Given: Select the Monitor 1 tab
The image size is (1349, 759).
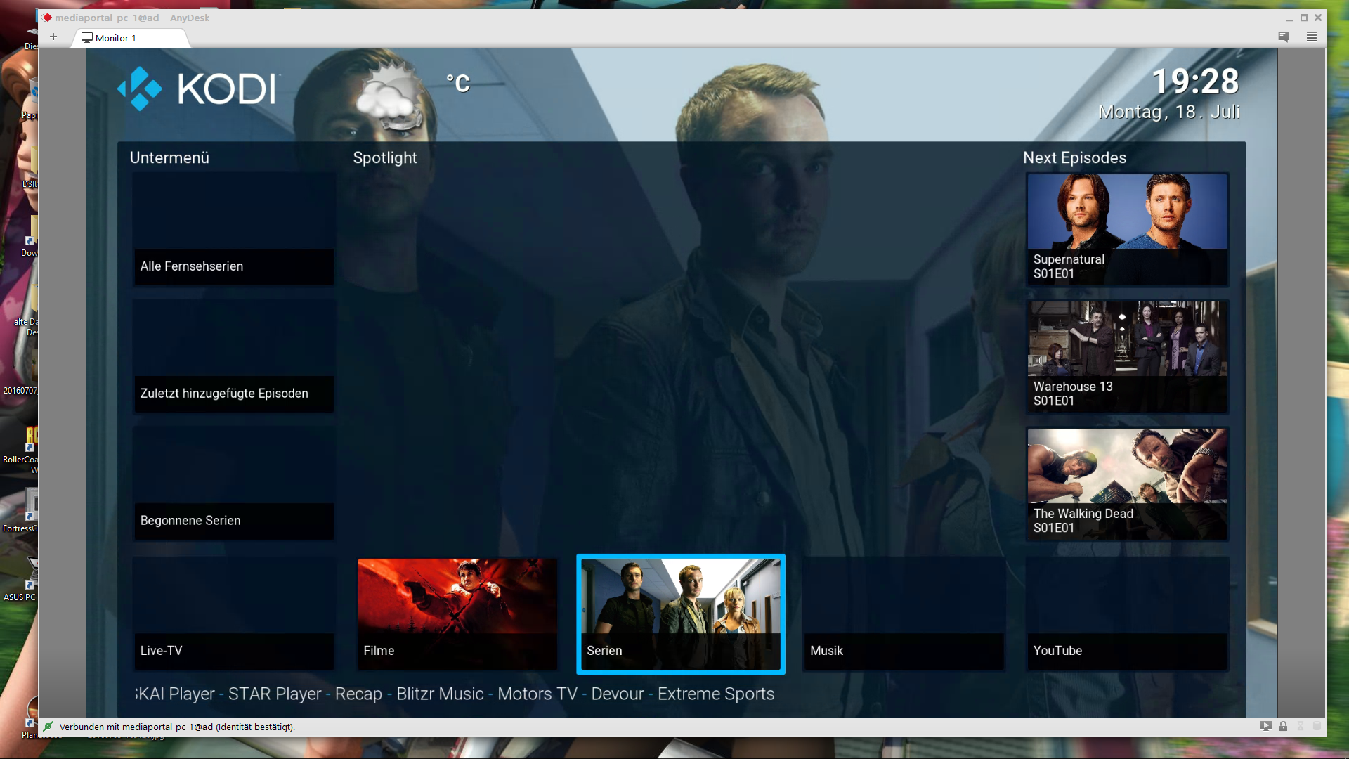Looking at the screenshot, I should [x=131, y=38].
